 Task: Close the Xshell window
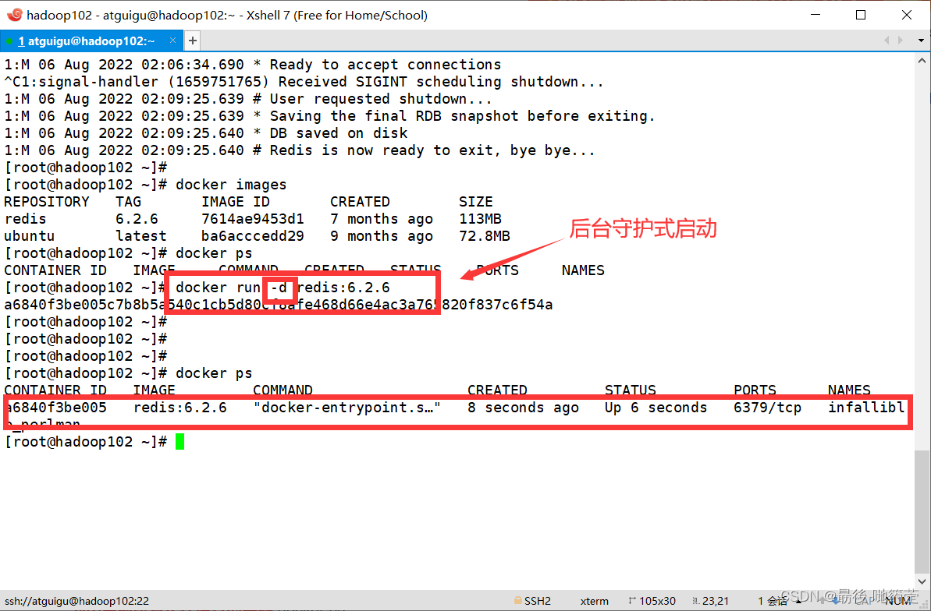pos(907,15)
